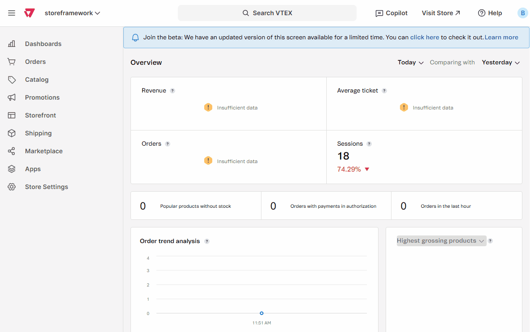
Task: Click the notification bell icon in banner
Action: point(135,38)
